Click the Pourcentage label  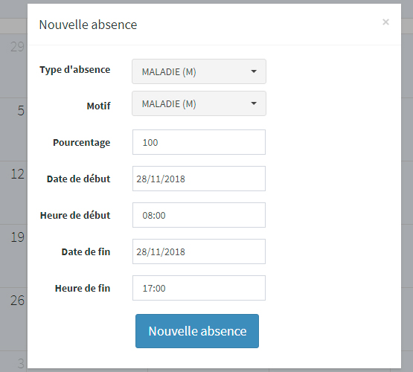[x=82, y=142]
